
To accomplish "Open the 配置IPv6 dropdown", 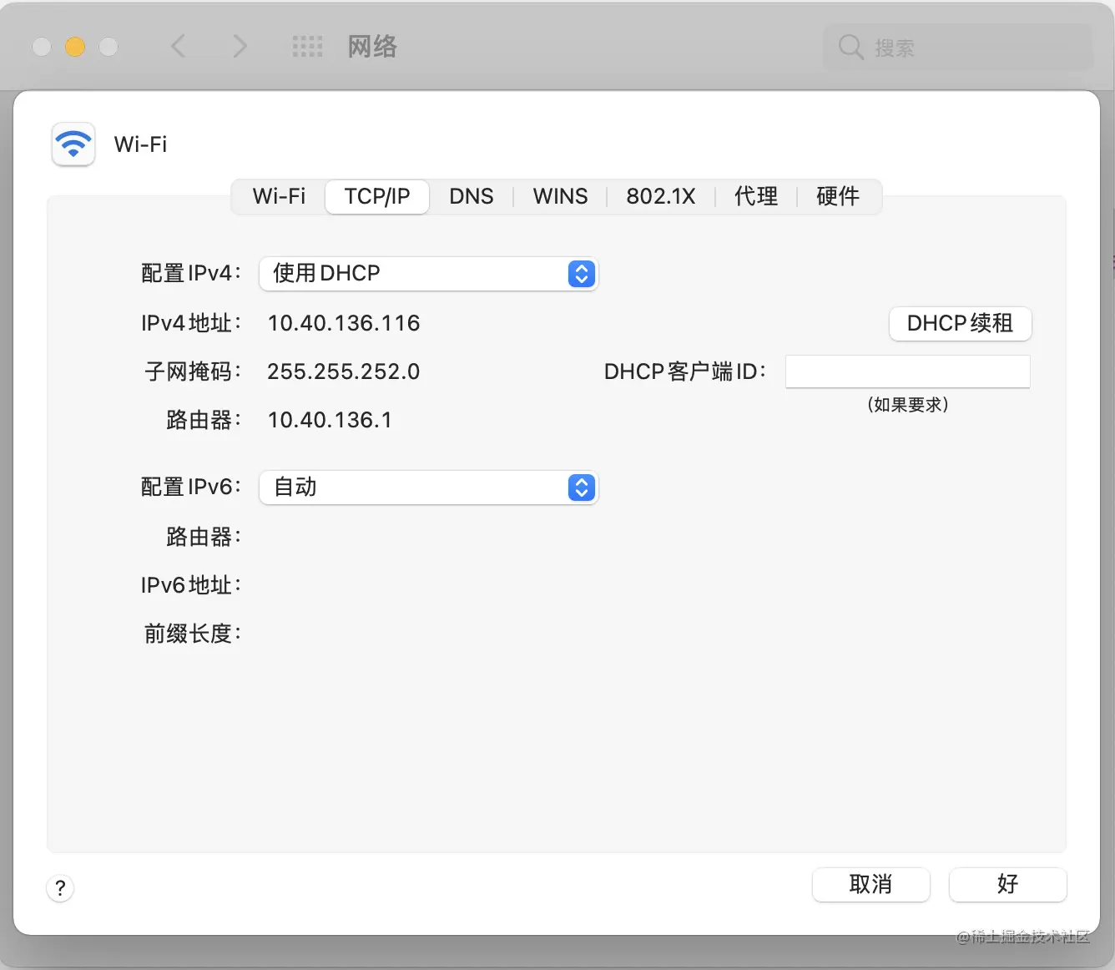I will [x=429, y=488].
